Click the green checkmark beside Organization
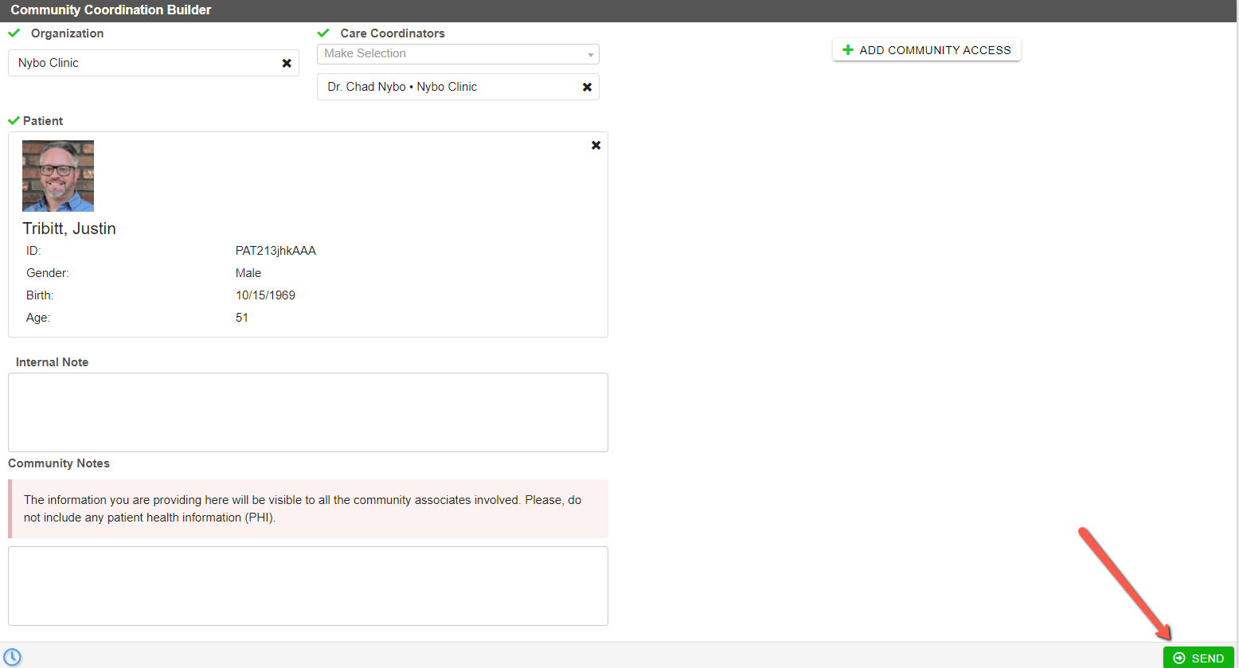Screen dimensions: 1239x668 [x=14, y=33]
